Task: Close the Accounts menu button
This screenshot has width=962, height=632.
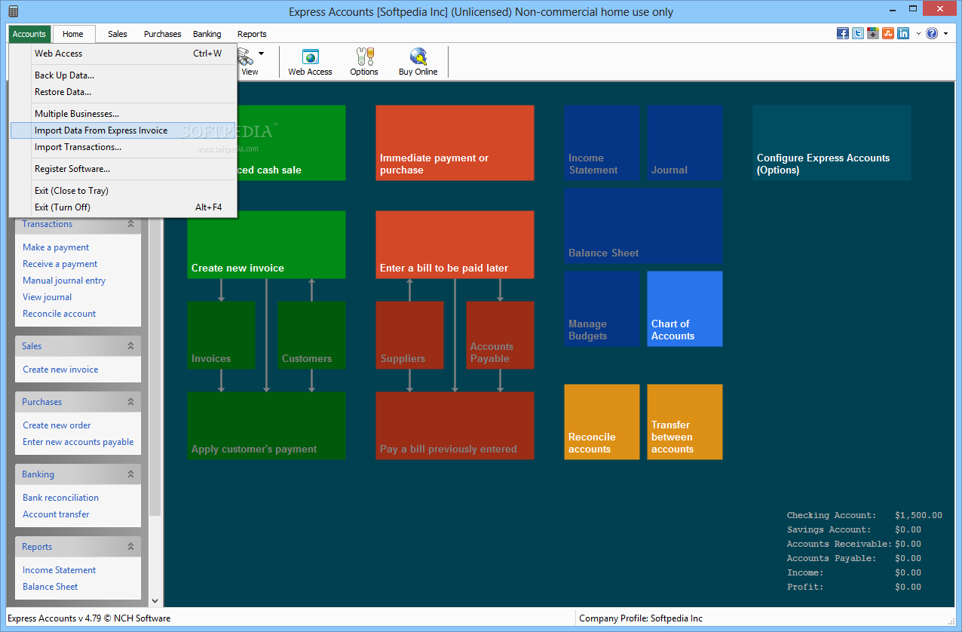Action: point(29,34)
